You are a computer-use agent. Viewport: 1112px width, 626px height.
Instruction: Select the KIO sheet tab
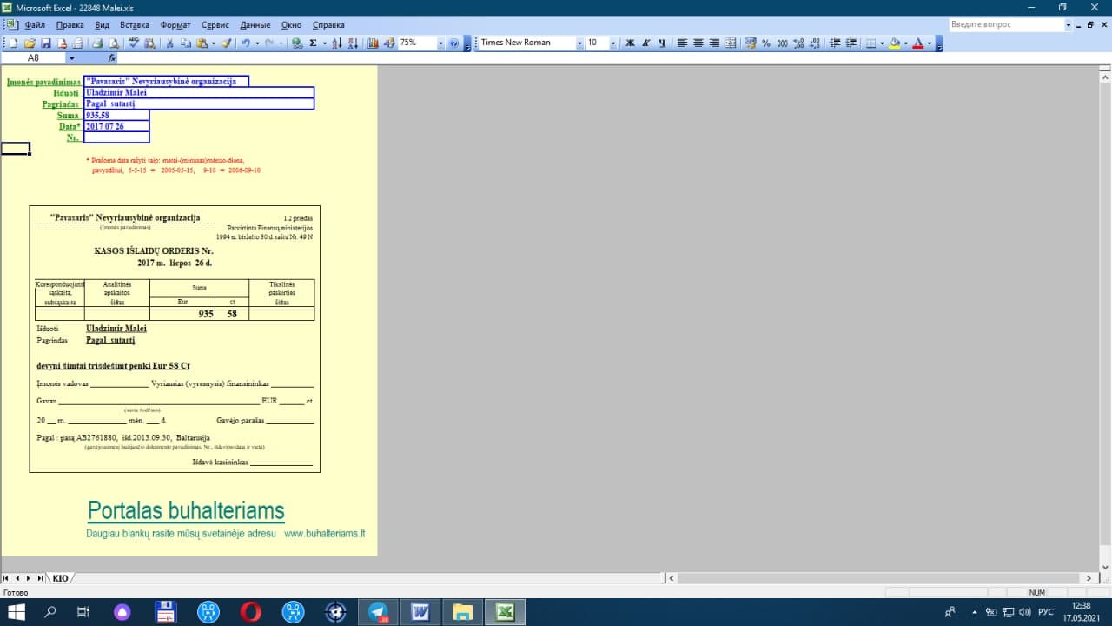60,578
